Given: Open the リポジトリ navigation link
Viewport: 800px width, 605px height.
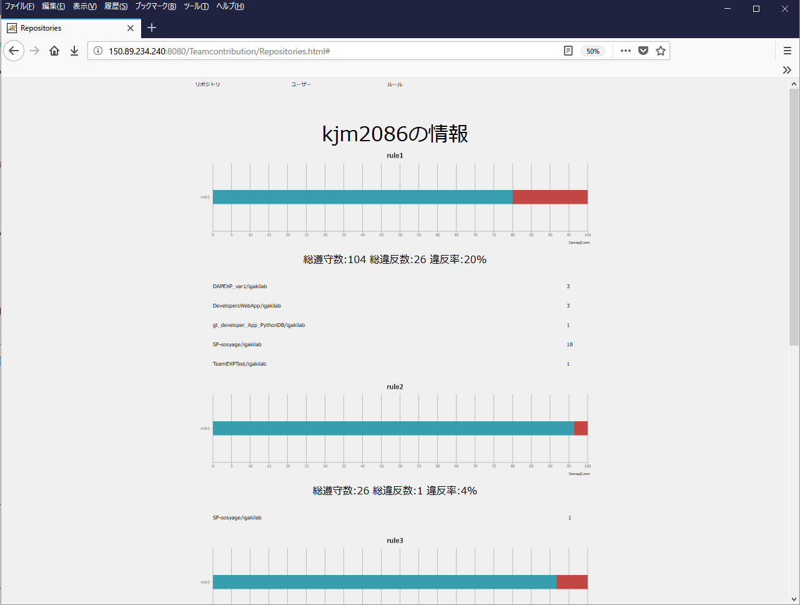Looking at the screenshot, I should (207, 84).
